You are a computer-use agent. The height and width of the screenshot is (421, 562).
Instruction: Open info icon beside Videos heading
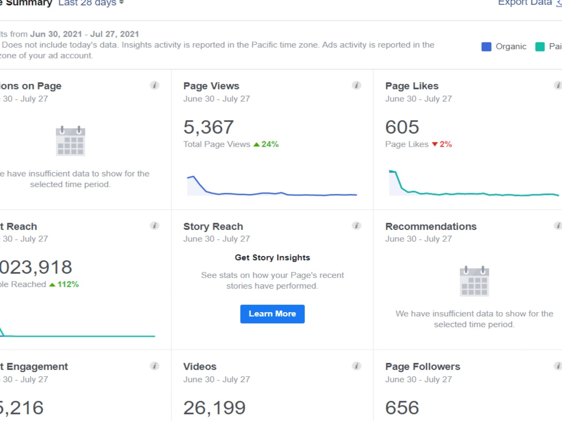(x=356, y=366)
